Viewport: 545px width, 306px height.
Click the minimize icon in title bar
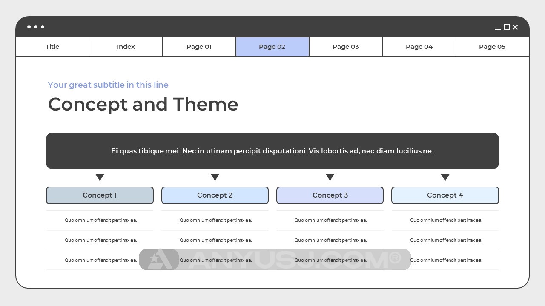click(x=498, y=29)
